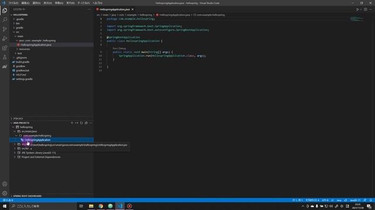Open Chrome from taskbar
375x210 pixels.
click(x=101, y=206)
